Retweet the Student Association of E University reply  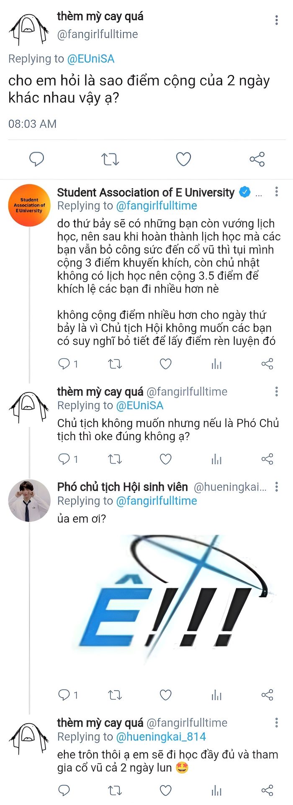coord(115,364)
